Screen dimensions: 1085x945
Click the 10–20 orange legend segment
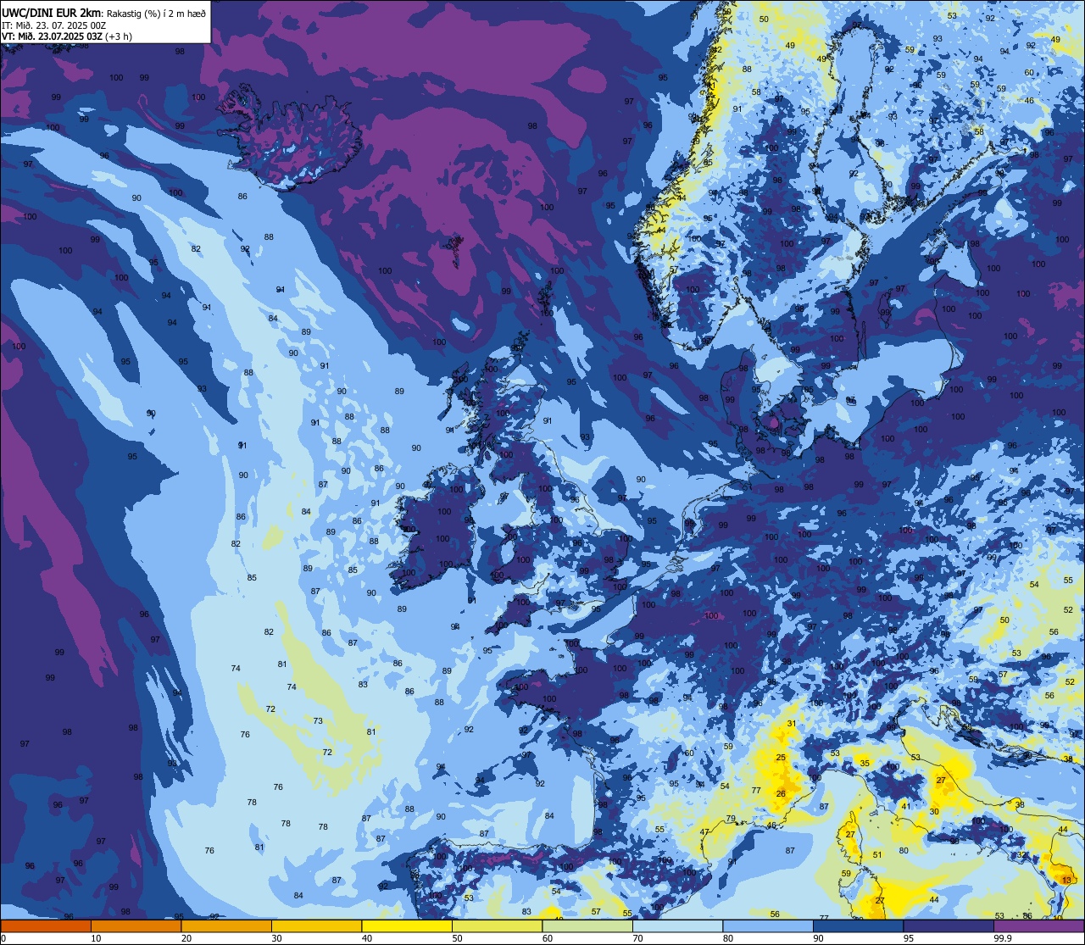coord(136,926)
